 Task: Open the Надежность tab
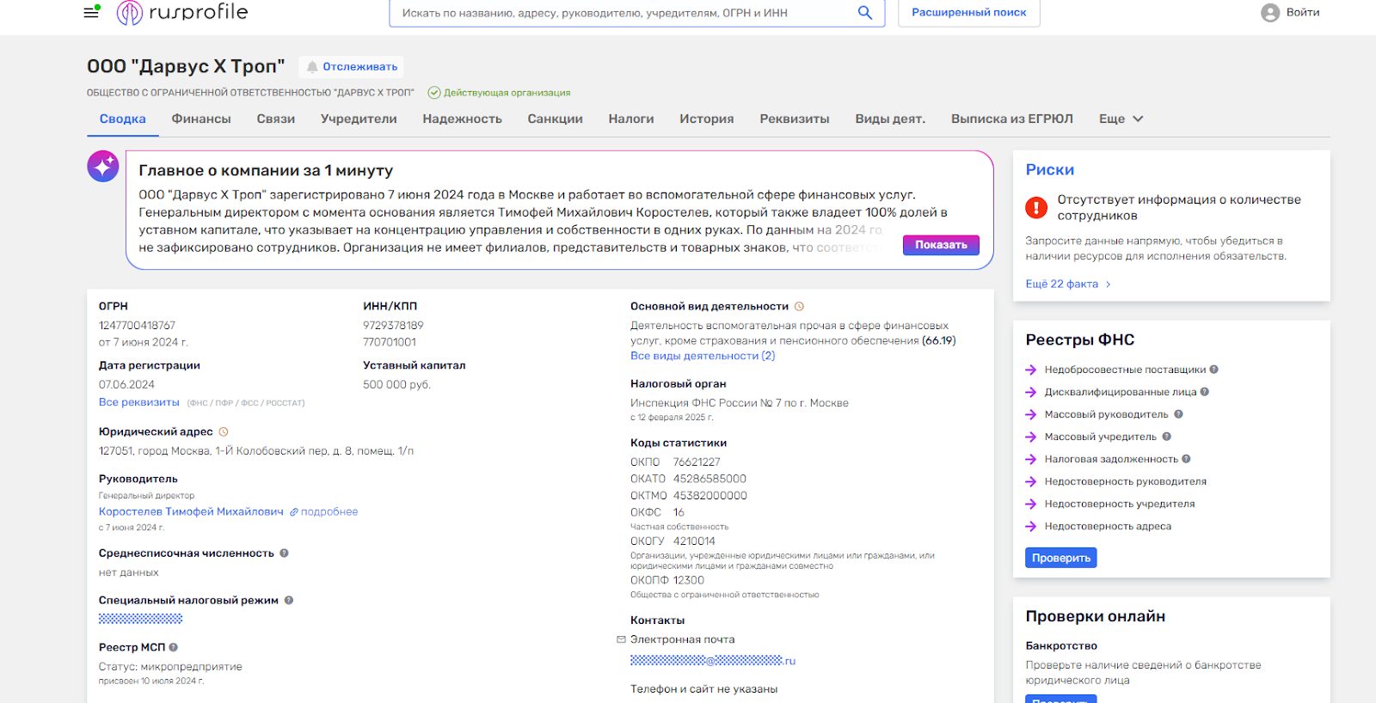463,119
